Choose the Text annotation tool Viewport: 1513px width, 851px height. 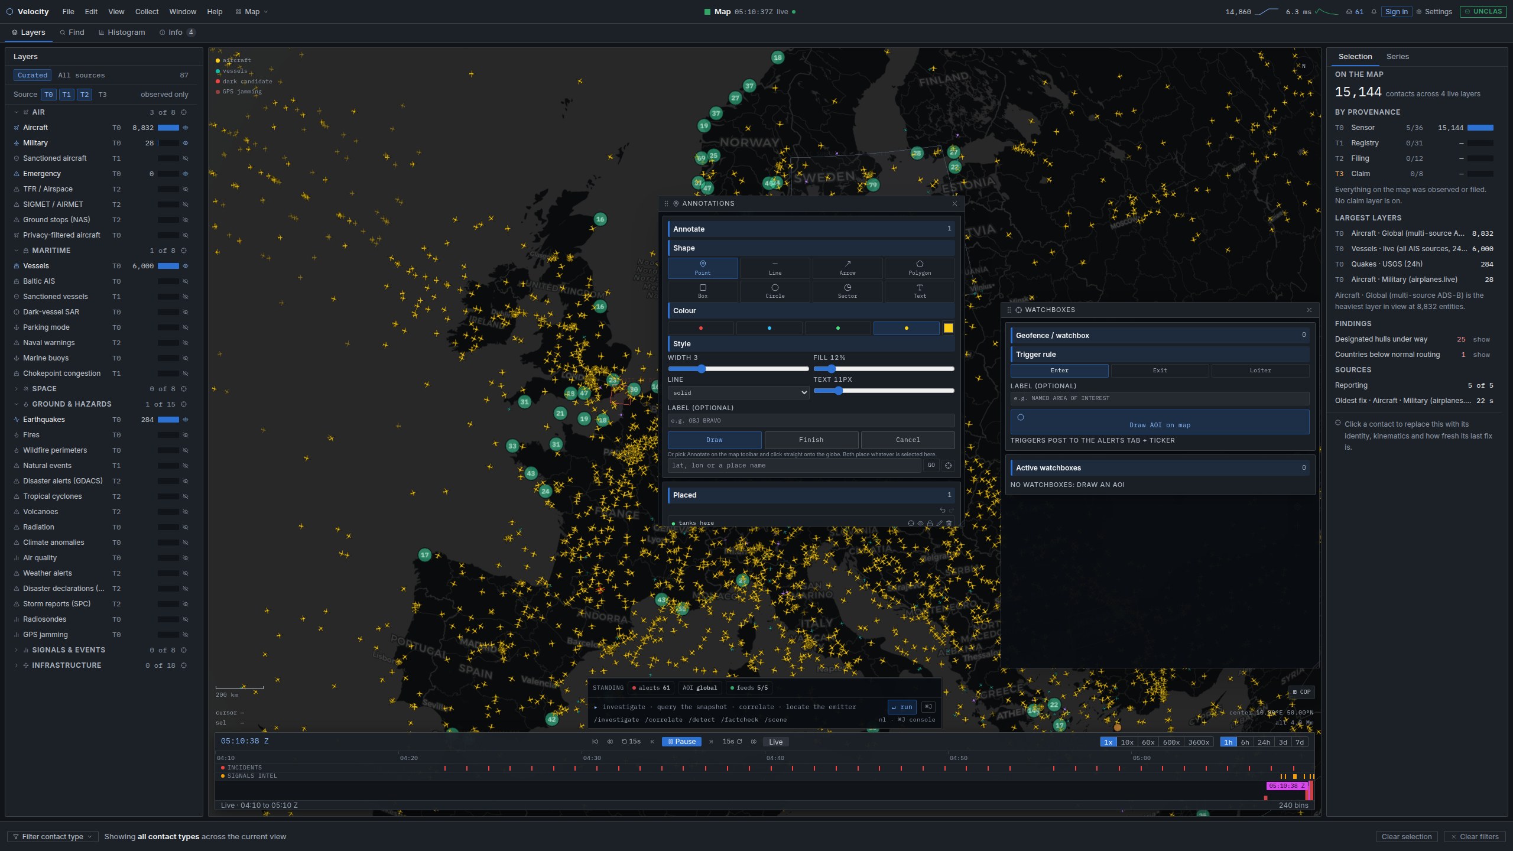tap(920, 291)
